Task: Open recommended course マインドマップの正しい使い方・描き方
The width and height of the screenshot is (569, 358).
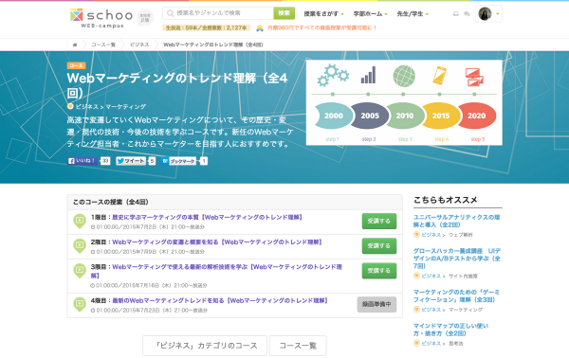Action: [x=450, y=330]
